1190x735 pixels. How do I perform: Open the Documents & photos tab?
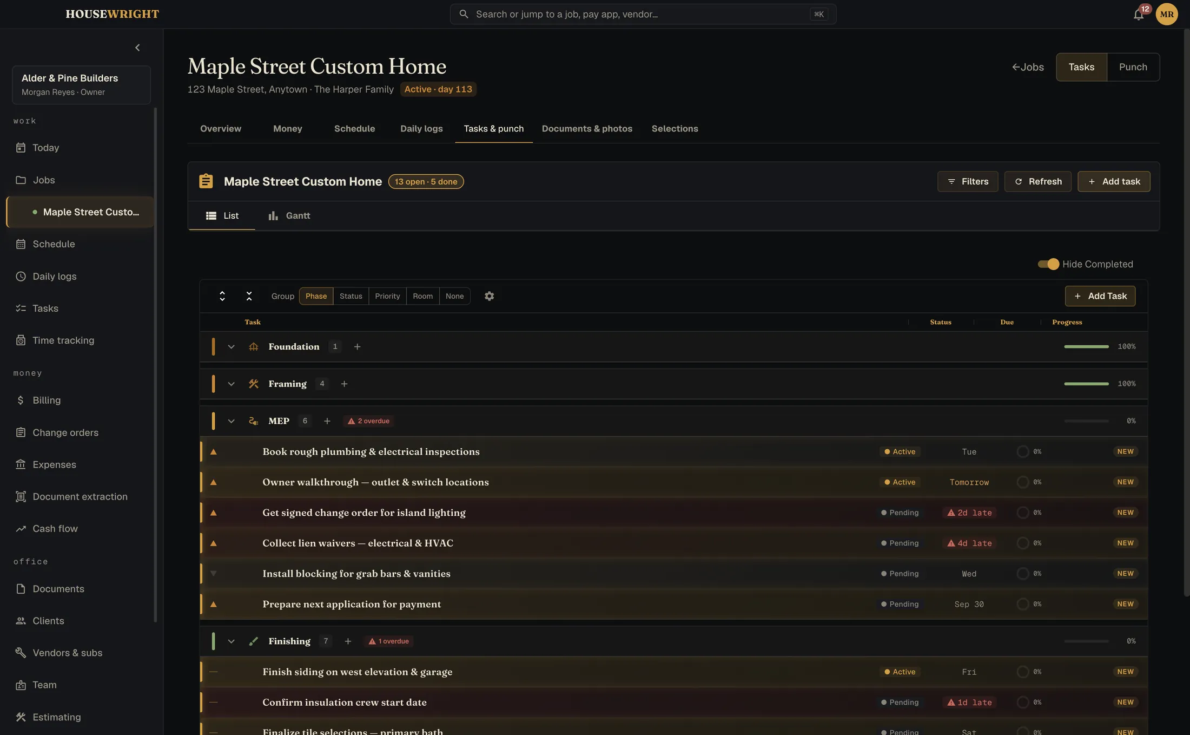pos(587,129)
